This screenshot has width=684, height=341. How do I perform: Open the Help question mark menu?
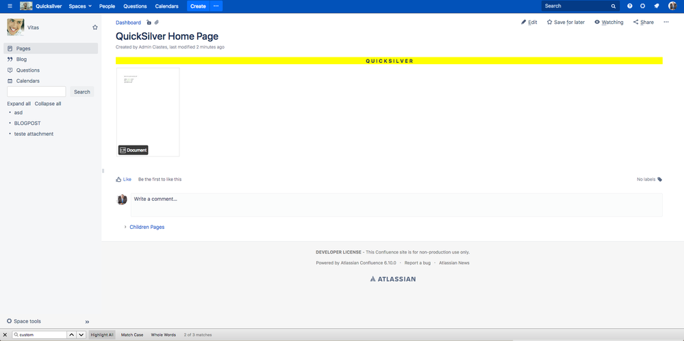(x=629, y=6)
